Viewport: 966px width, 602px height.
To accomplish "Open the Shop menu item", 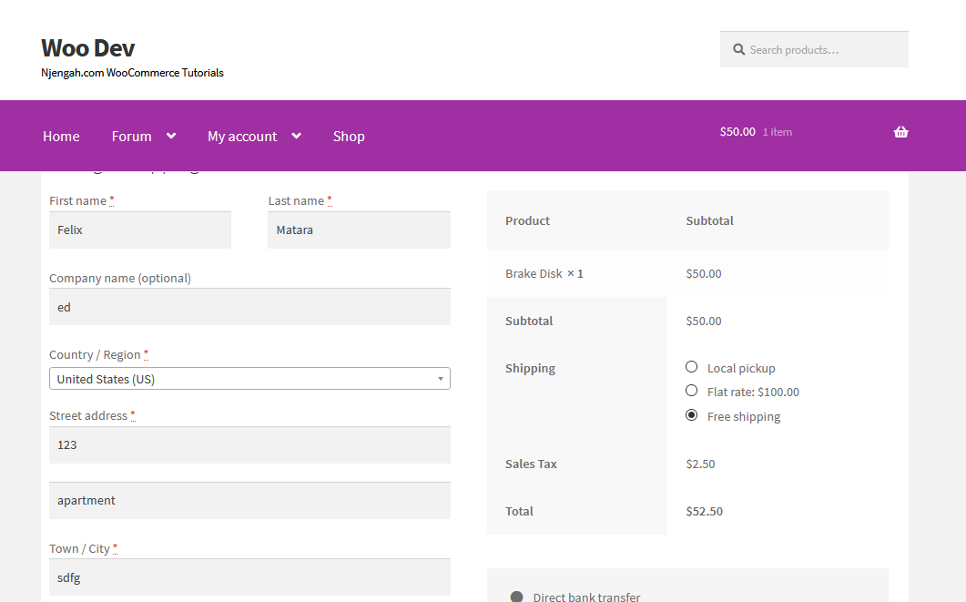I will pos(349,137).
